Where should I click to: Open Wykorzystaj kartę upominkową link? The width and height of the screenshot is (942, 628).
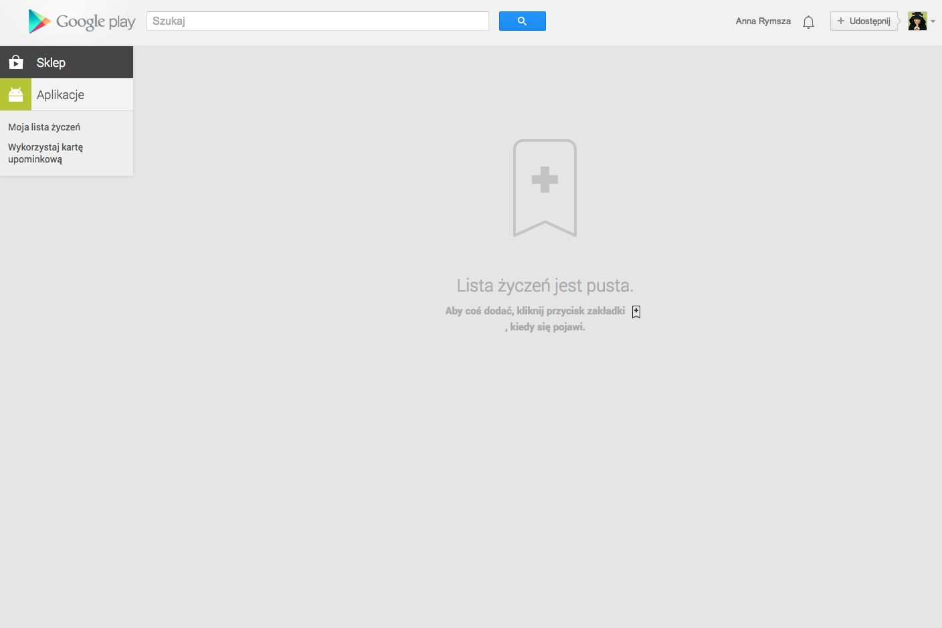[45, 153]
